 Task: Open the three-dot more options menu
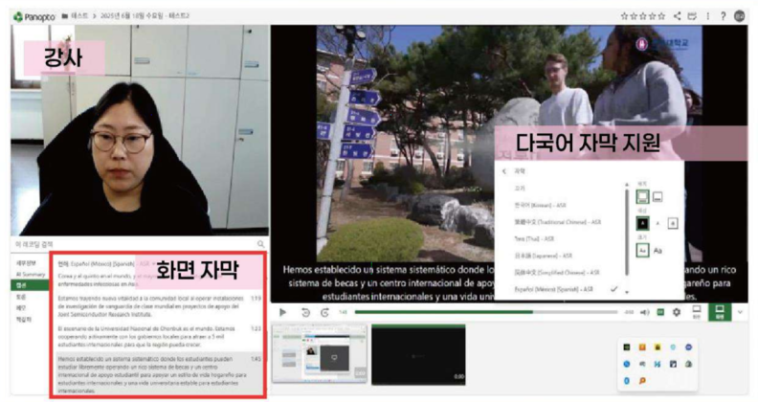click(707, 15)
